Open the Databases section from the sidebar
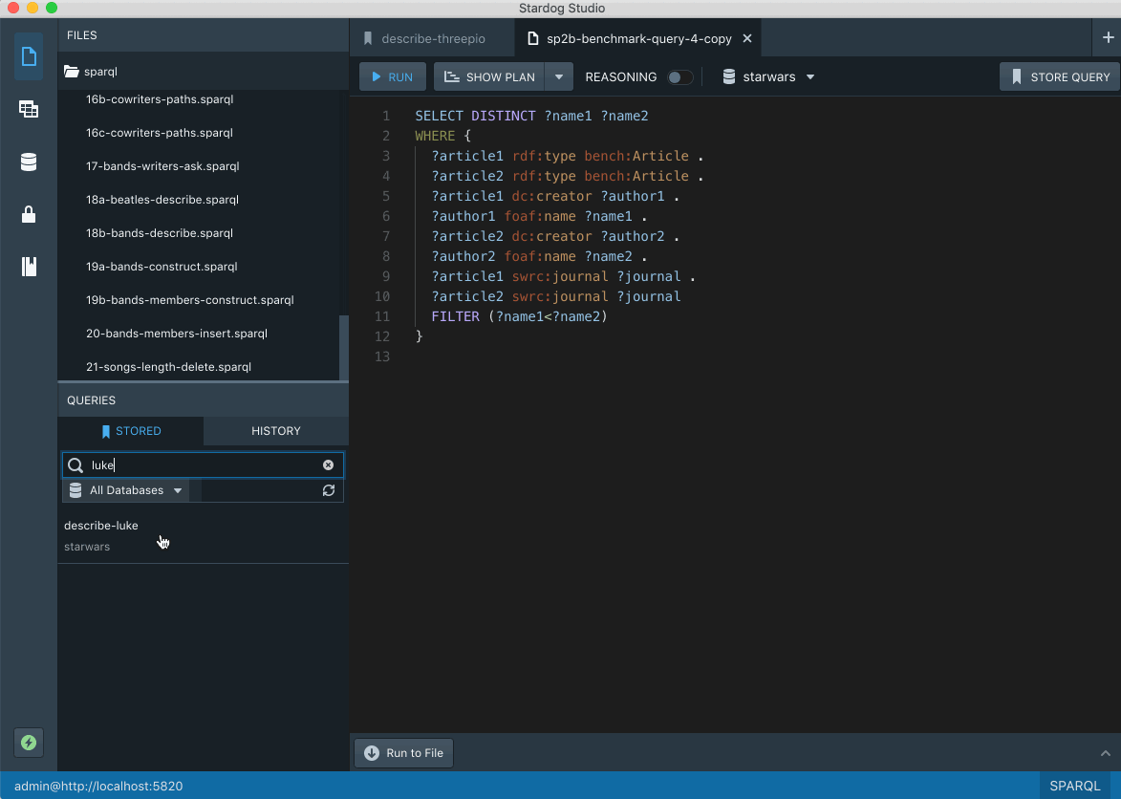1121x799 pixels. pos(29,162)
